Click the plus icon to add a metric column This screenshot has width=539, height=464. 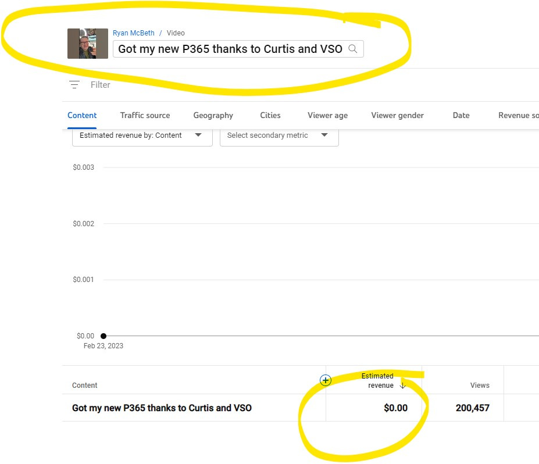tap(326, 380)
